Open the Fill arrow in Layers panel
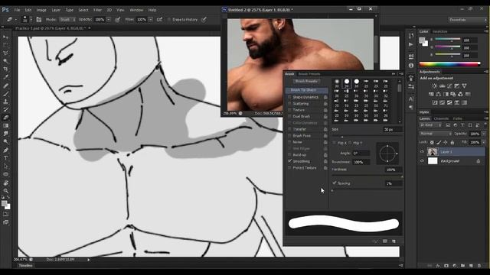 pyautogui.click(x=484, y=142)
